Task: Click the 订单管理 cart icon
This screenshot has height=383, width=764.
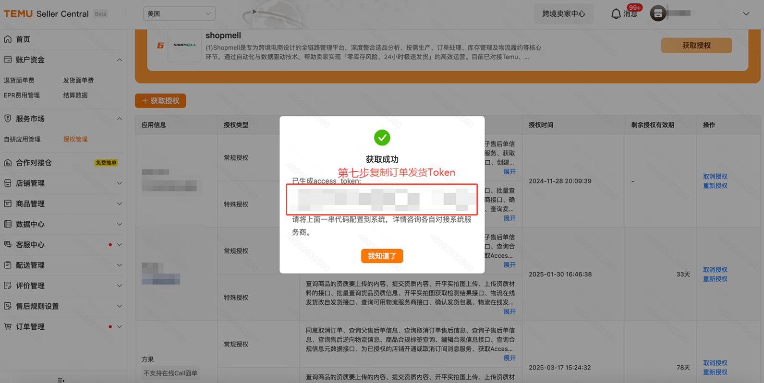Action: (x=8, y=326)
